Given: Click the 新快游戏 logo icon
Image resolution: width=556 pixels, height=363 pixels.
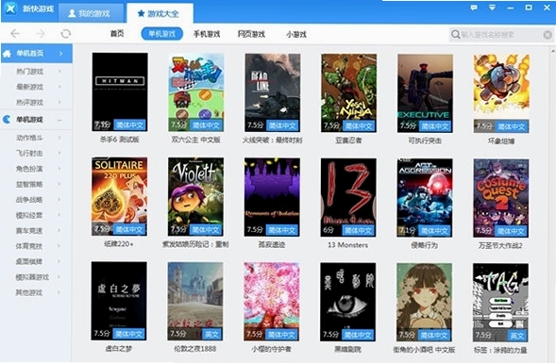Looking at the screenshot, I should [10, 8].
